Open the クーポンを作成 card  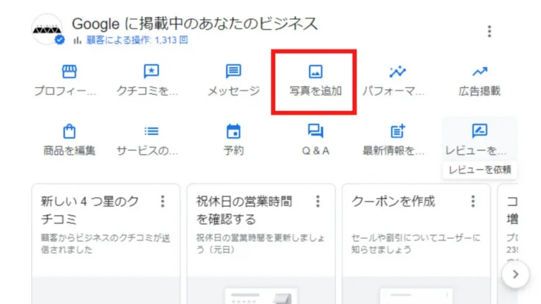(x=417, y=244)
